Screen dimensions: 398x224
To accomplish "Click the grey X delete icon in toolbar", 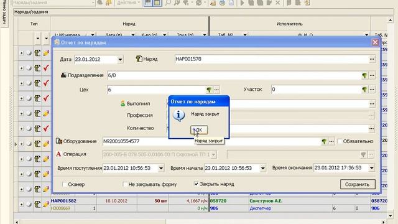I will pos(278,2).
